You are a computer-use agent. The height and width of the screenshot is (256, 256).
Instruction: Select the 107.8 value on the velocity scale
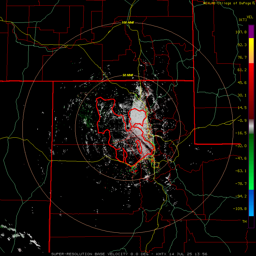point(241,32)
